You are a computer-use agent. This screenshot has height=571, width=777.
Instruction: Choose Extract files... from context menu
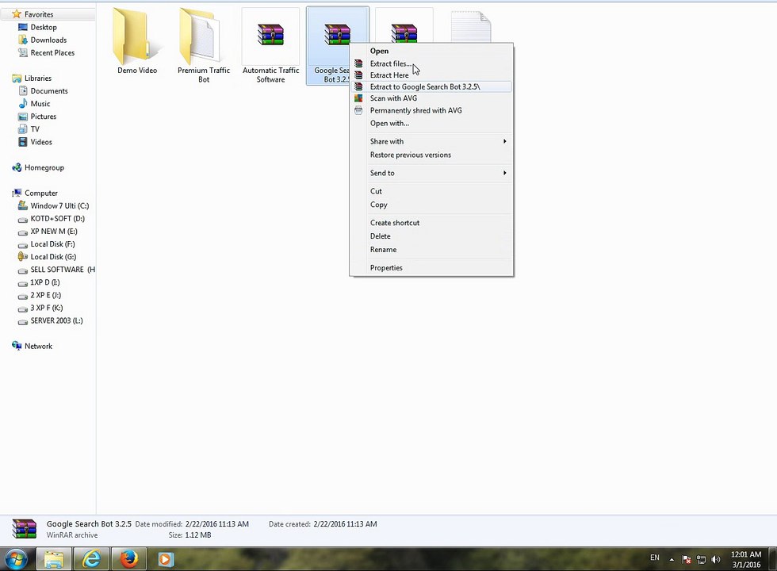pos(389,63)
